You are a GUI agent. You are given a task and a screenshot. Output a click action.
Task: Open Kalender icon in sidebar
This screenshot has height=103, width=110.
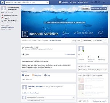tap(3, 18)
